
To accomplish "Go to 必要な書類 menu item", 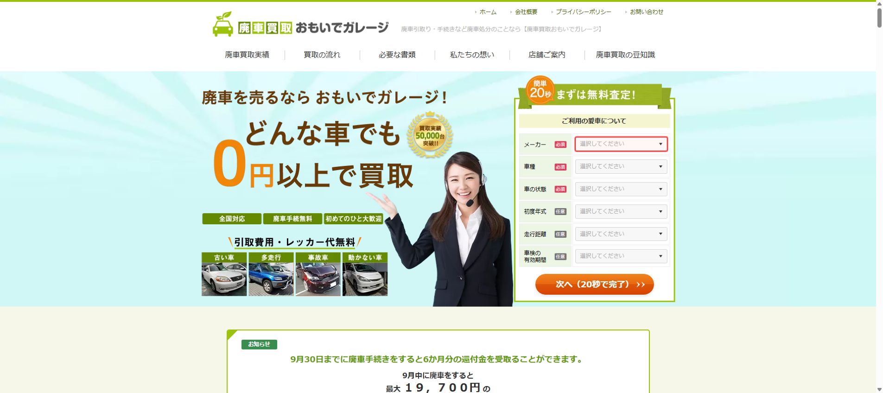I will (397, 55).
